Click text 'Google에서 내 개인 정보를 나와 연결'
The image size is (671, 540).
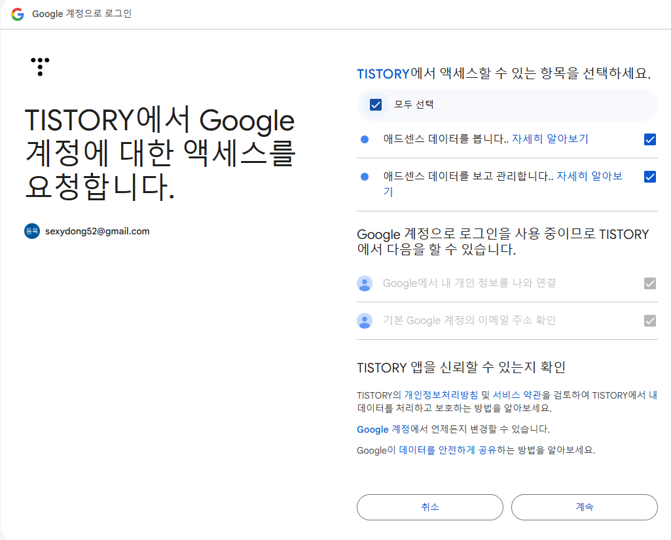click(469, 283)
